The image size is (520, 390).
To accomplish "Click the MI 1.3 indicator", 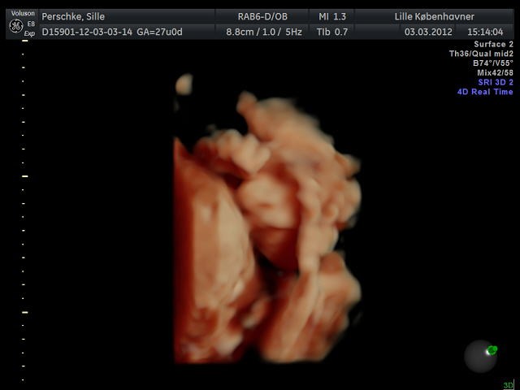I will point(331,16).
